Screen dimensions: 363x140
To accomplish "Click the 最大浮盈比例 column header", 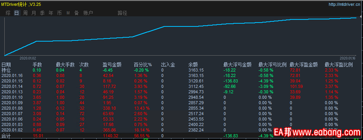I will 339,65.
